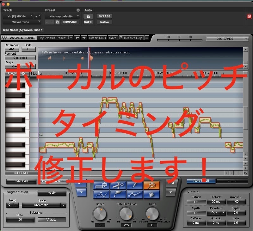Toggle Natural vibrato Off button
Screen dimensions: 253x231
pos(196,202)
